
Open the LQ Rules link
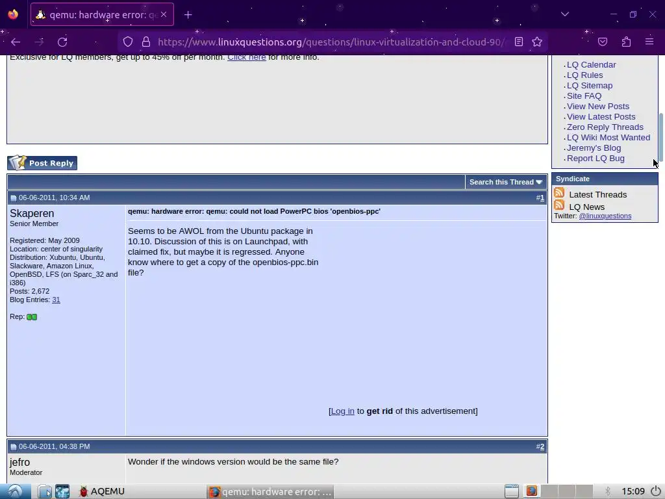click(585, 75)
